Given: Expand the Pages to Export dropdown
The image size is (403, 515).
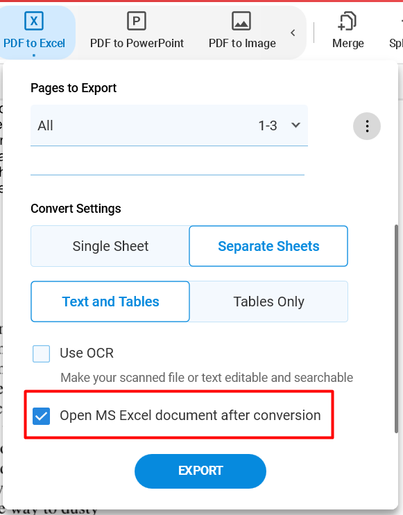Looking at the screenshot, I should pos(169,125).
